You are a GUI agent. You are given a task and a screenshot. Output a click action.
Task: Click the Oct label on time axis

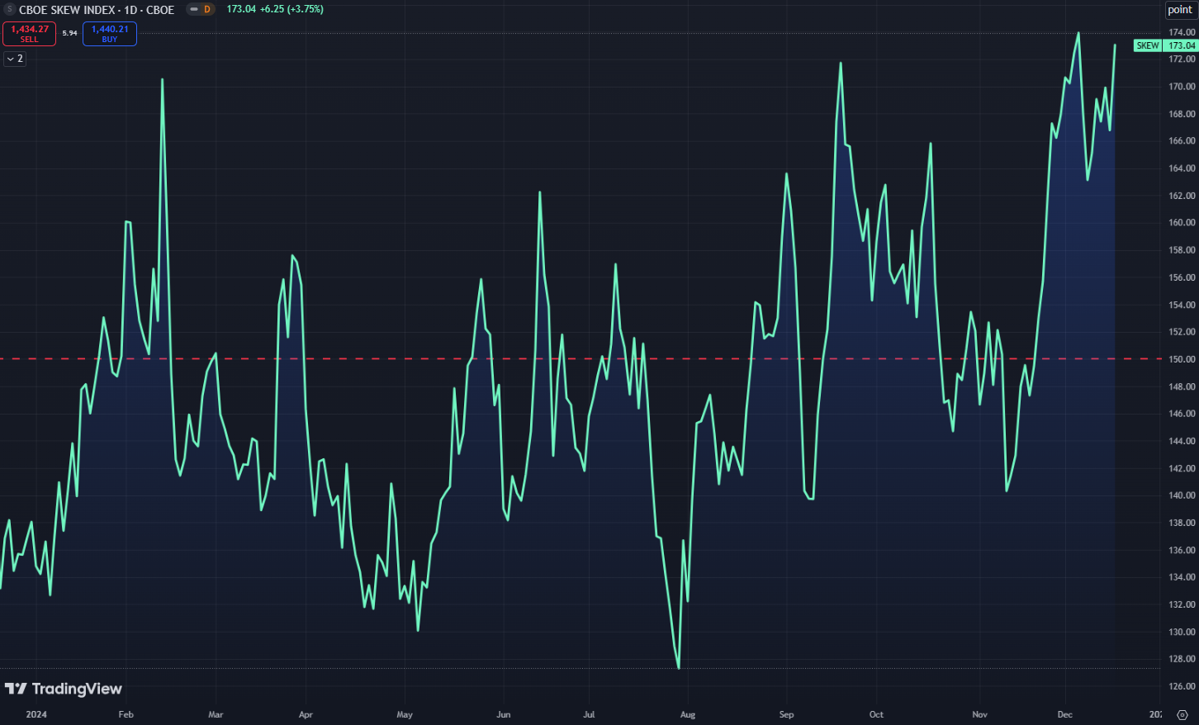tap(876, 715)
